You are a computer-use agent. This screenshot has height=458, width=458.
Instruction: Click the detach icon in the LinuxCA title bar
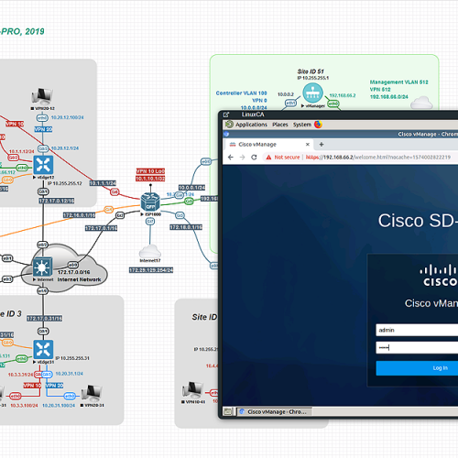click(x=226, y=114)
